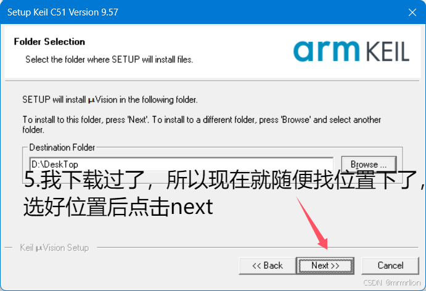Go to previous step with << Back
Screen dimensions: 426x291
tap(268, 266)
